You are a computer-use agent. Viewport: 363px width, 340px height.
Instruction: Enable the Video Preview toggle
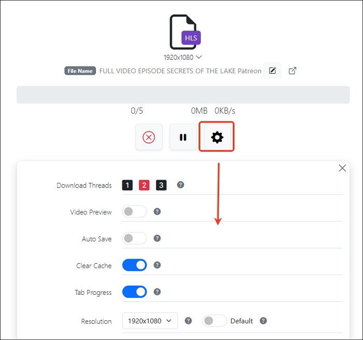tap(134, 212)
